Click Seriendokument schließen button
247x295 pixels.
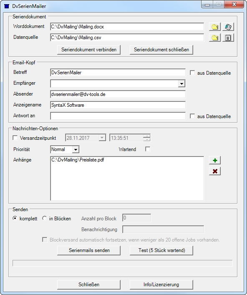pyautogui.click(x=161, y=50)
